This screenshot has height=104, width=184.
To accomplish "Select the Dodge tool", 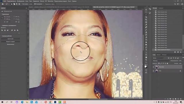I will click(x=146, y=45).
